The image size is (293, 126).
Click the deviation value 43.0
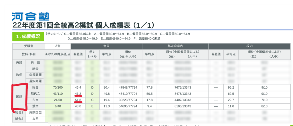(x=78, y=106)
